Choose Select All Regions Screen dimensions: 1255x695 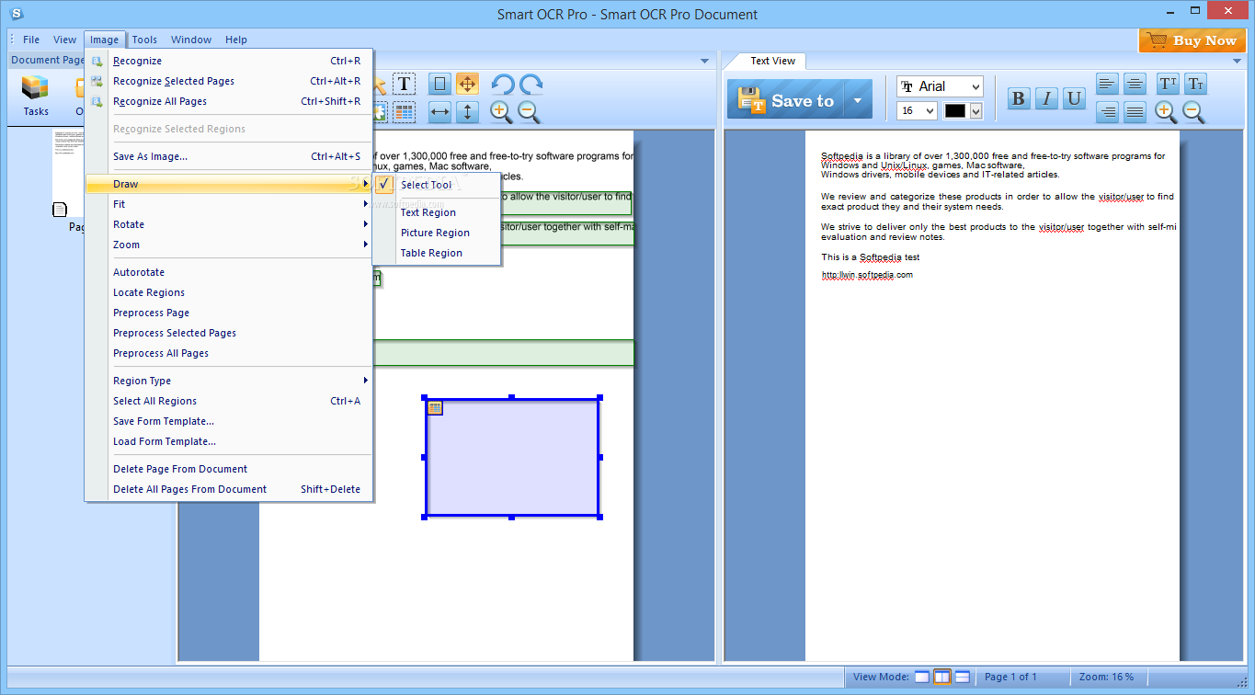228,401
